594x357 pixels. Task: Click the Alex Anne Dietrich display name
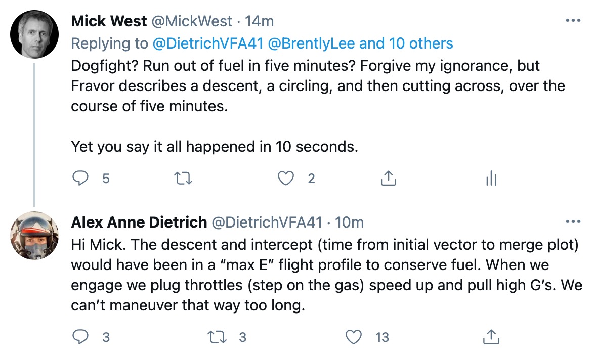pyautogui.click(x=139, y=221)
